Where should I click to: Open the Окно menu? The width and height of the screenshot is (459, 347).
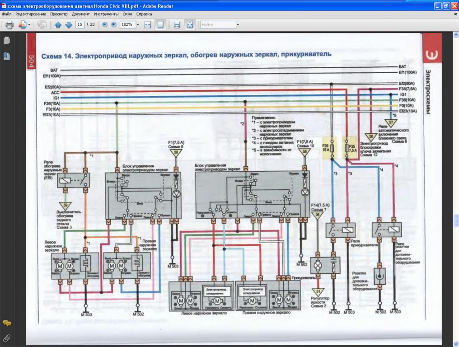point(127,14)
